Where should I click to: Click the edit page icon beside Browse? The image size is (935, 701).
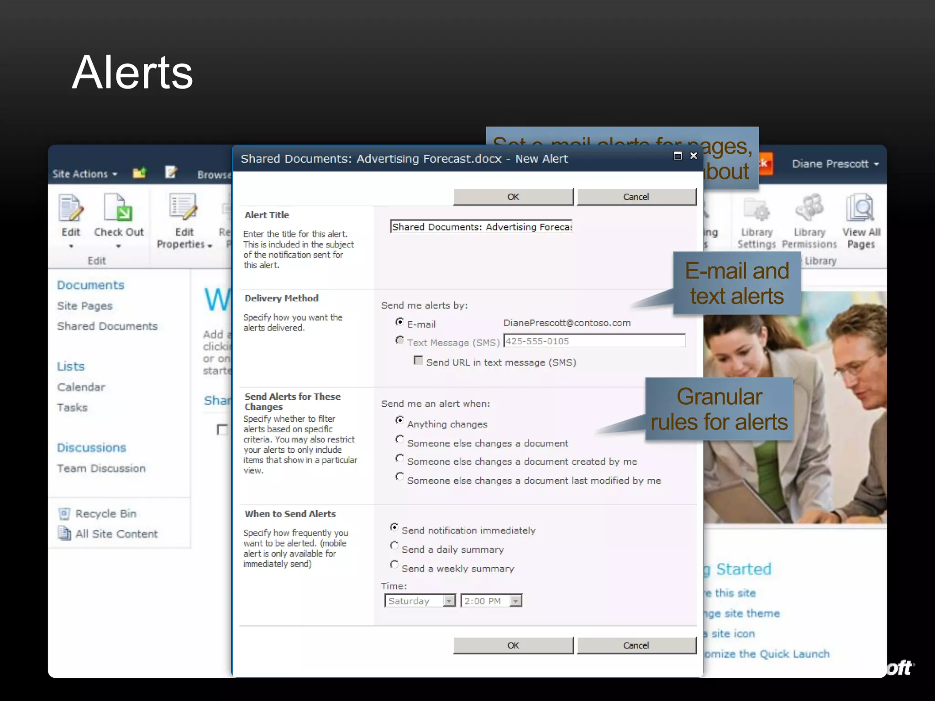pos(171,173)
